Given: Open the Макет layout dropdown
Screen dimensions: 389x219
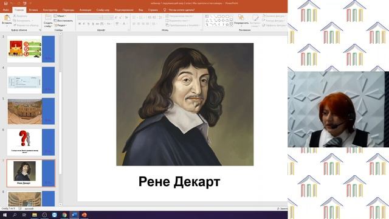Looking at the screenshot, I should [60, 16].
